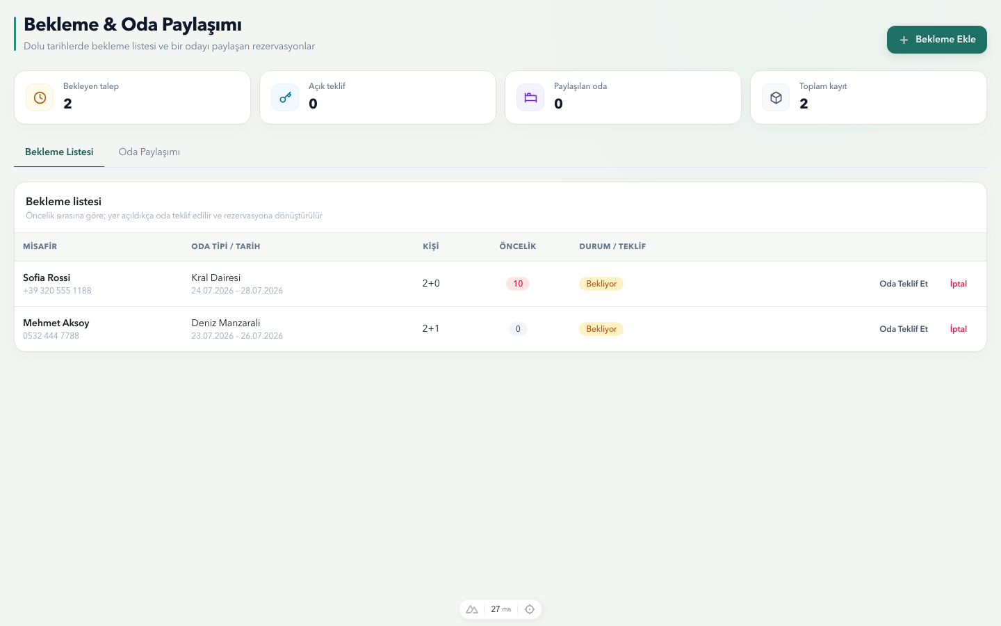The height and width of the screenshot is (626, 1001).
Task: Click date range 24.07.2026 - 28.07.2026
Action: (237, 291)
